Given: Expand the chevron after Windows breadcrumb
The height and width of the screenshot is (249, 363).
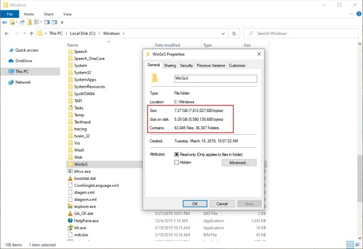Looking at the screenshot, I should click(x=124, y=34).
